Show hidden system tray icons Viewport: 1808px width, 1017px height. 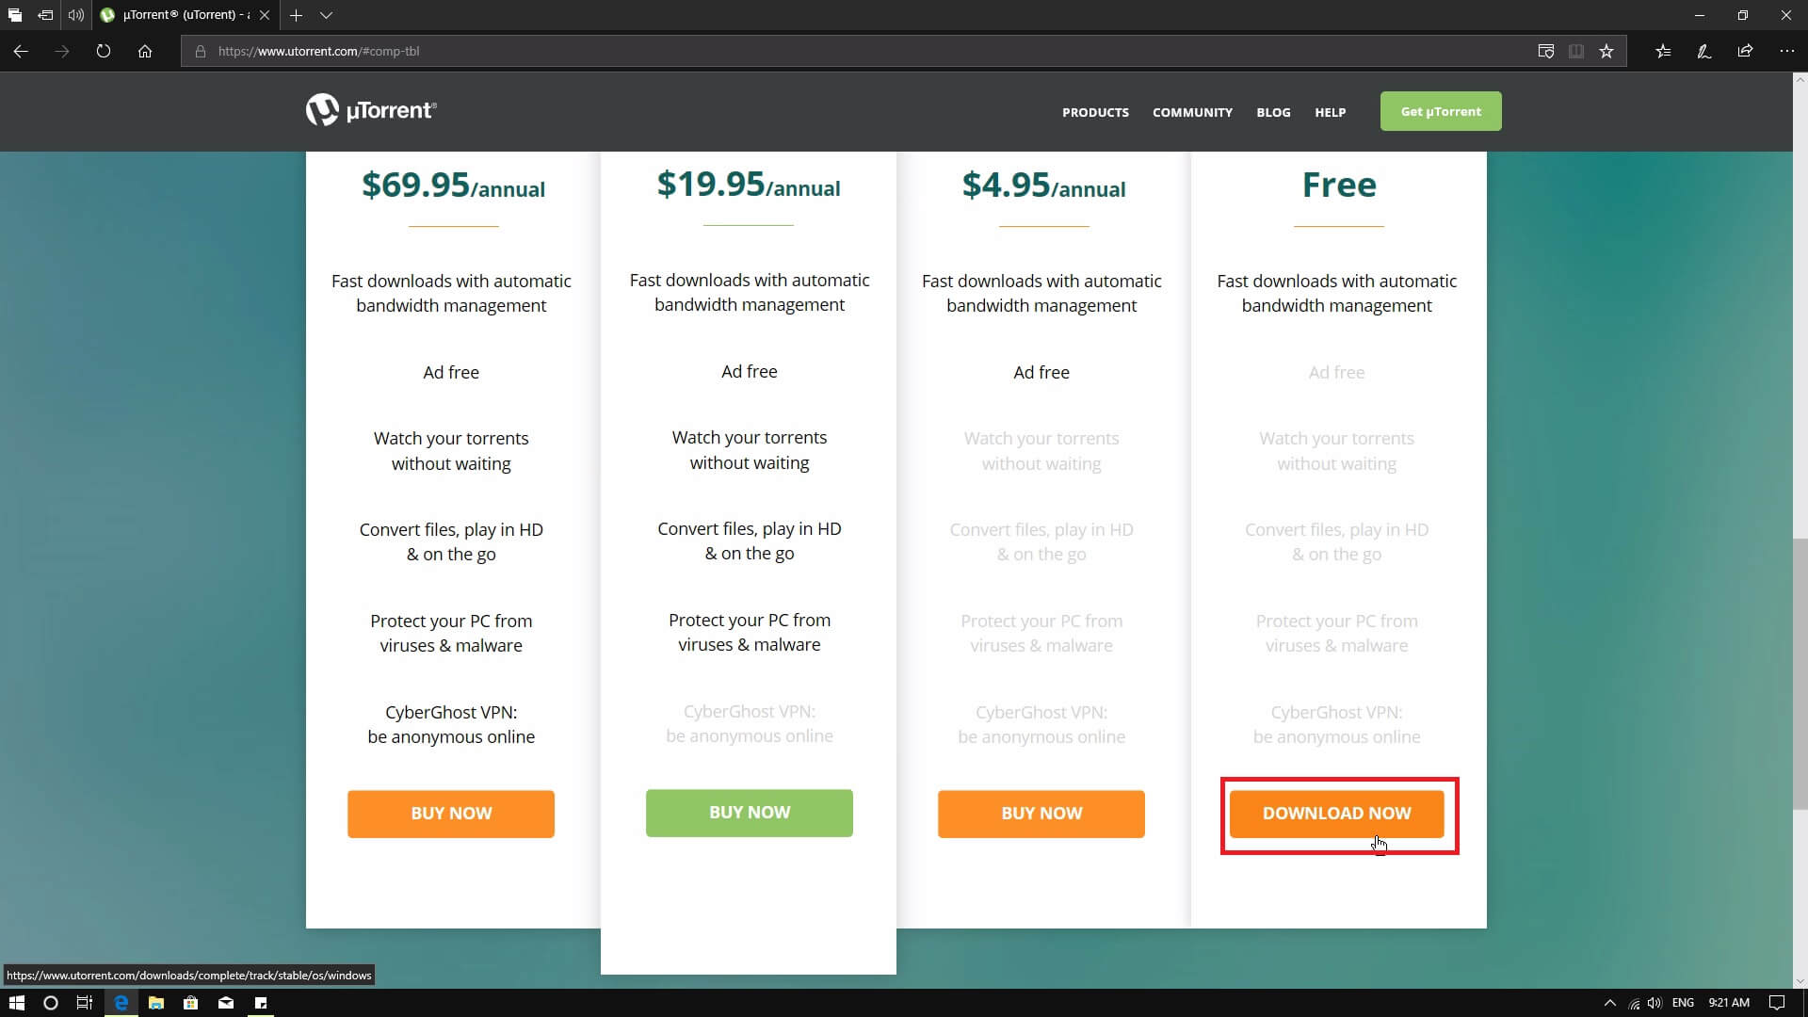point(1609,1003)
